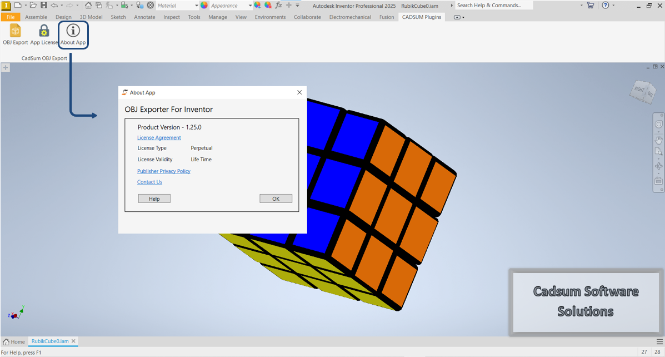Click the checkered sphere icon beside Material box
Viewport: 665px width, 357px height.
pyautogui.click(x=150, y=6)
